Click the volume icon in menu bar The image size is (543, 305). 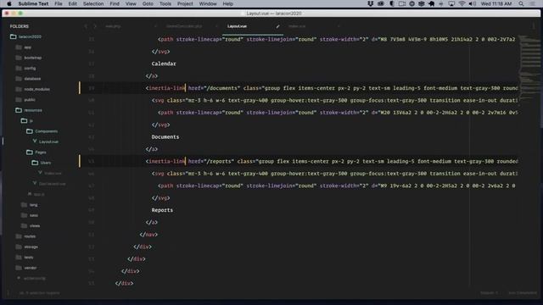pyautogui.click(x=473, y=3)
